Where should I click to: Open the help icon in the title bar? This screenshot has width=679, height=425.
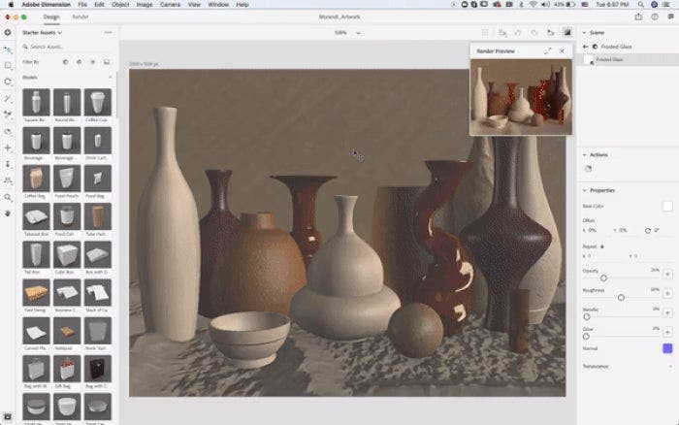click(x=655, y=16)
